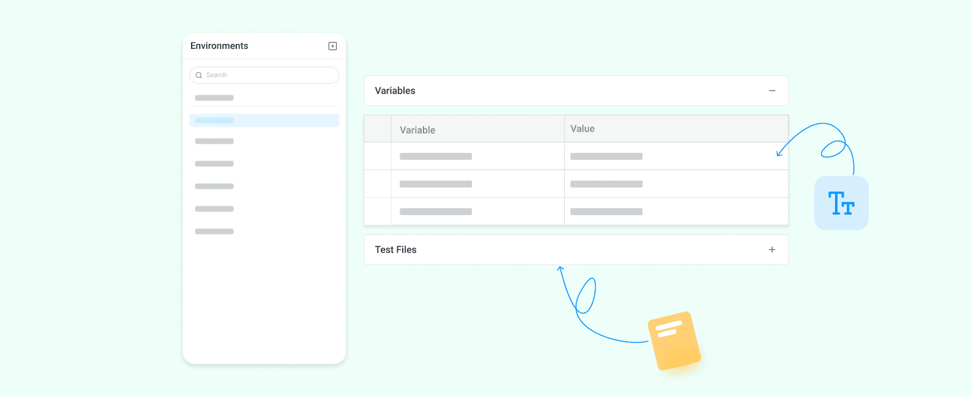The width and height of the screenshot is (972, 397).
Task: Click the first variable name cell
Action: 435,156
